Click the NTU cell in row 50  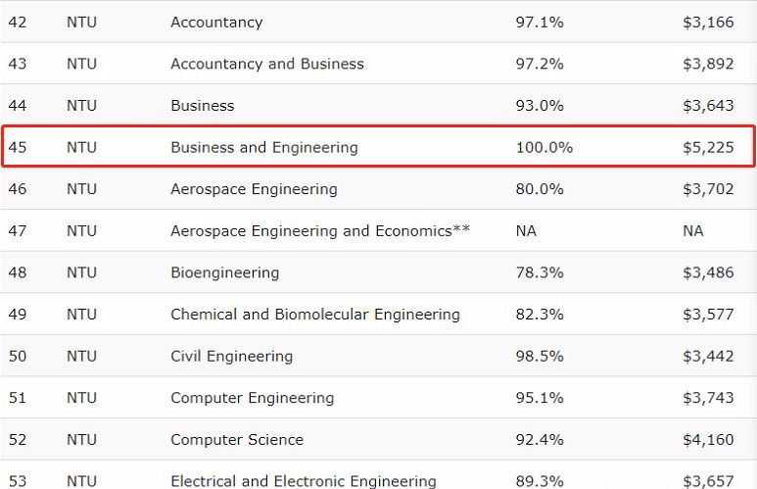click(81, 356)
